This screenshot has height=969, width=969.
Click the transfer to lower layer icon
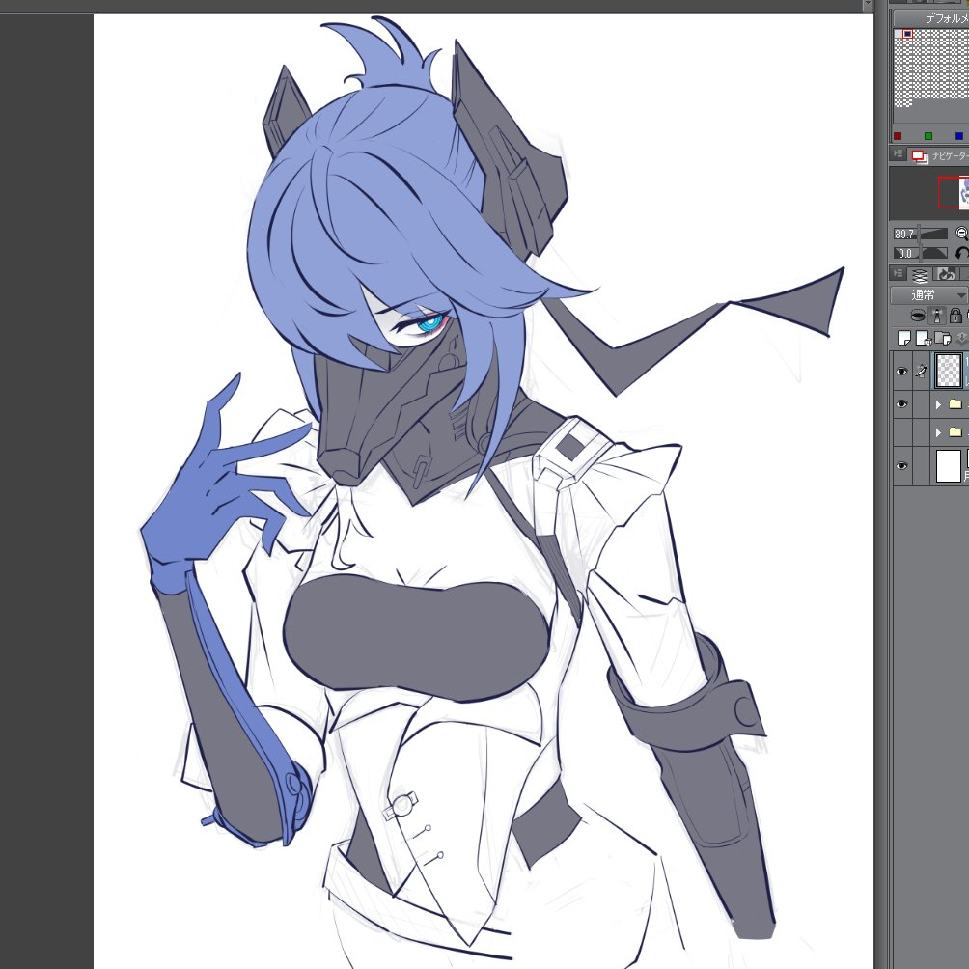(961, 338)
